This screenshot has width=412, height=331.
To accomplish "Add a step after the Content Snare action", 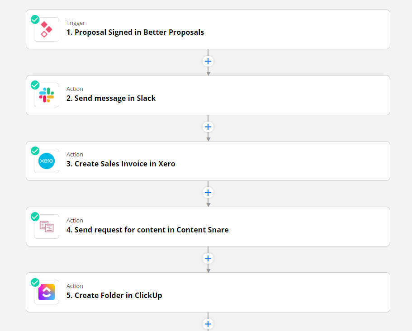I will click(208, 259).
